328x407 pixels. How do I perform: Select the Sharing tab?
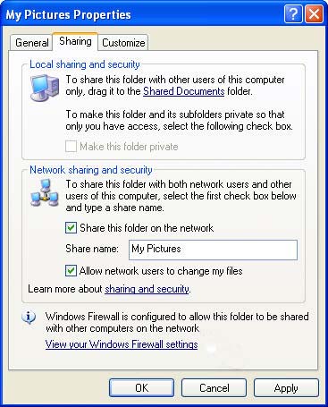point(75,41)
